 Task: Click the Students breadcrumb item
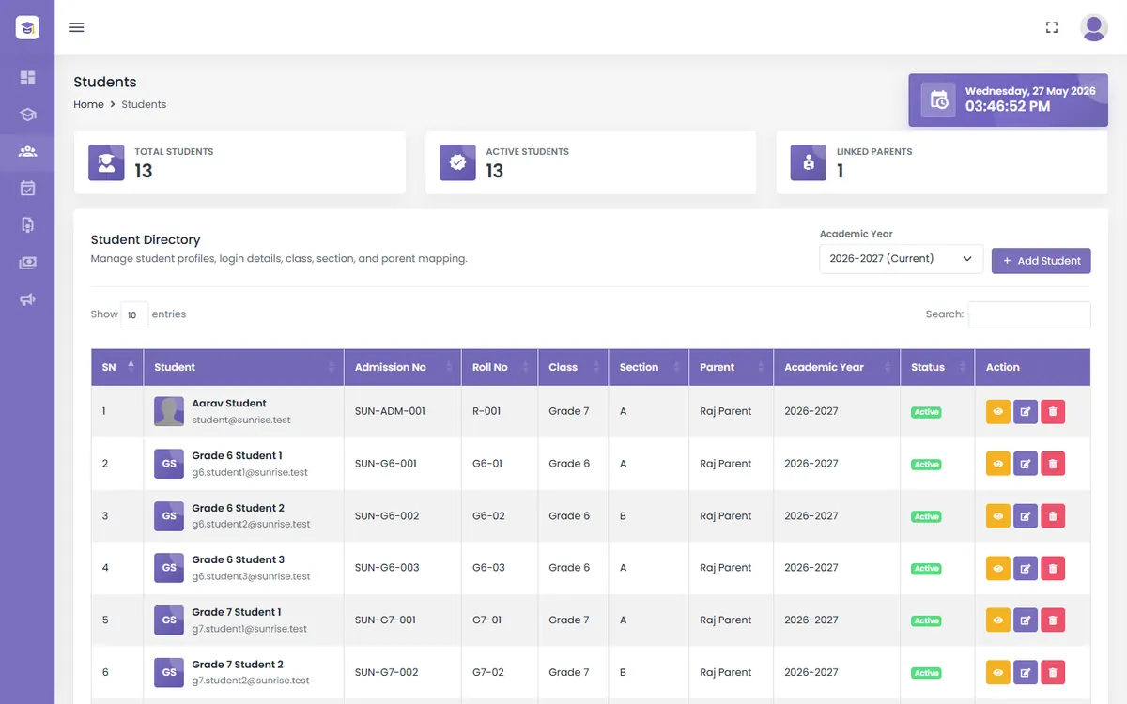[144, 104]
